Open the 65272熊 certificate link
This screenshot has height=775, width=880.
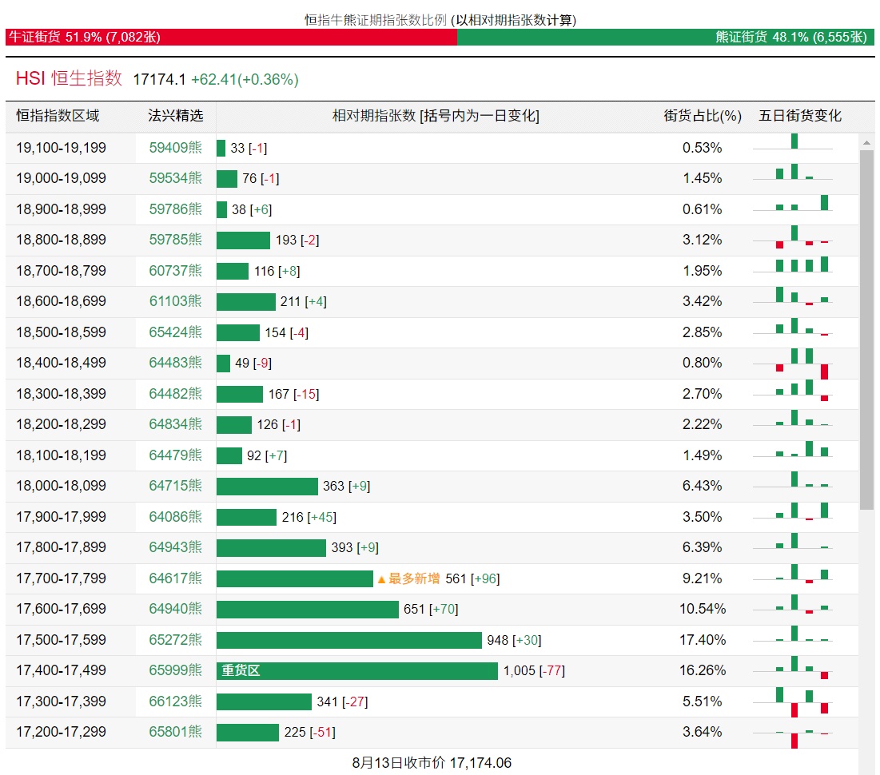click(x=175, y=640)
